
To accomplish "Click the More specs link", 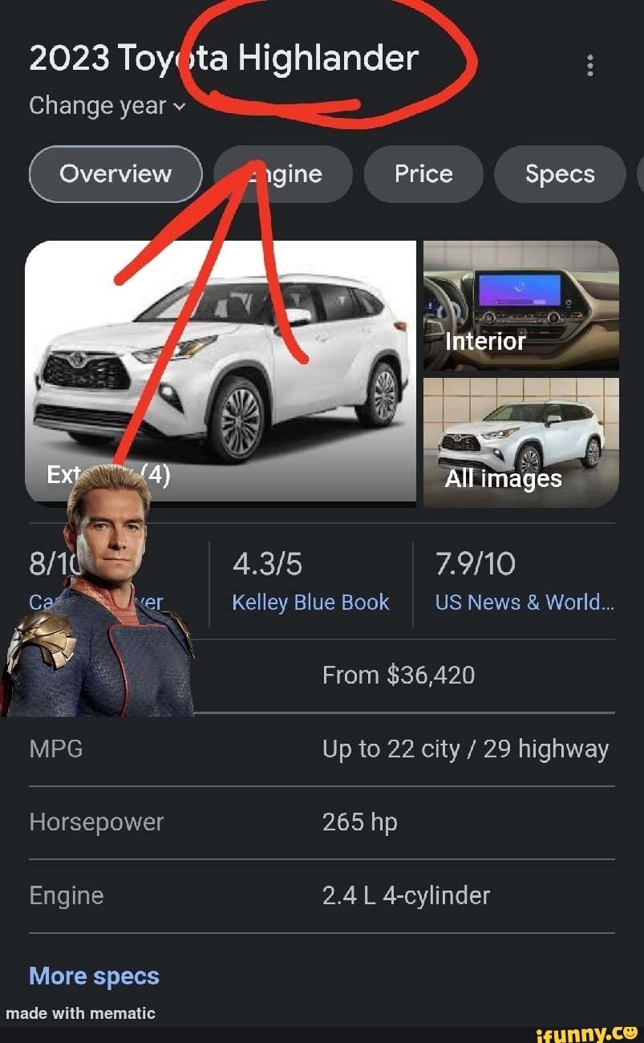I will 94,976.
